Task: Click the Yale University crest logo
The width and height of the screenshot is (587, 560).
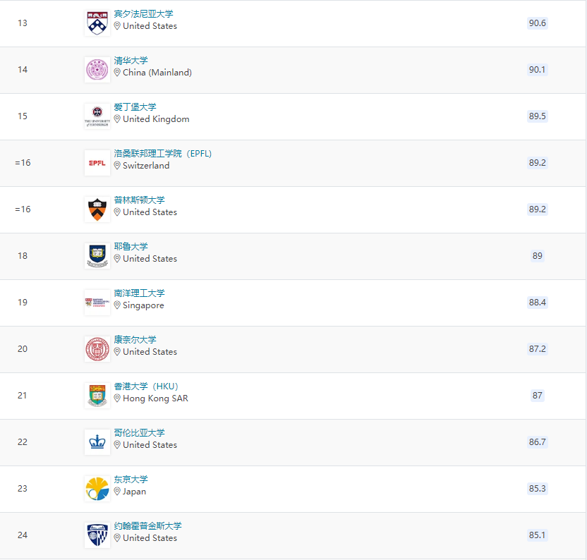Action: [x=97, y=256]
